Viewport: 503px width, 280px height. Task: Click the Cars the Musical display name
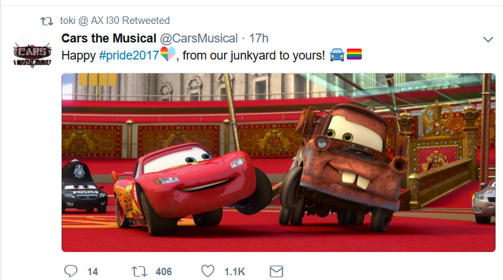(x=109, y=38)
